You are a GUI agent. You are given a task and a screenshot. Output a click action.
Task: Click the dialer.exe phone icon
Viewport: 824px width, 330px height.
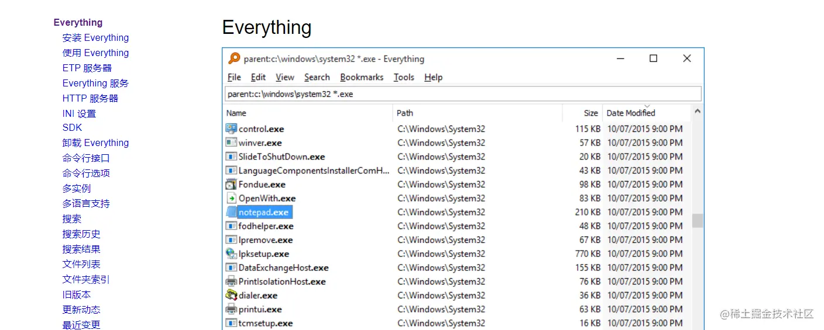click(231, 296)
